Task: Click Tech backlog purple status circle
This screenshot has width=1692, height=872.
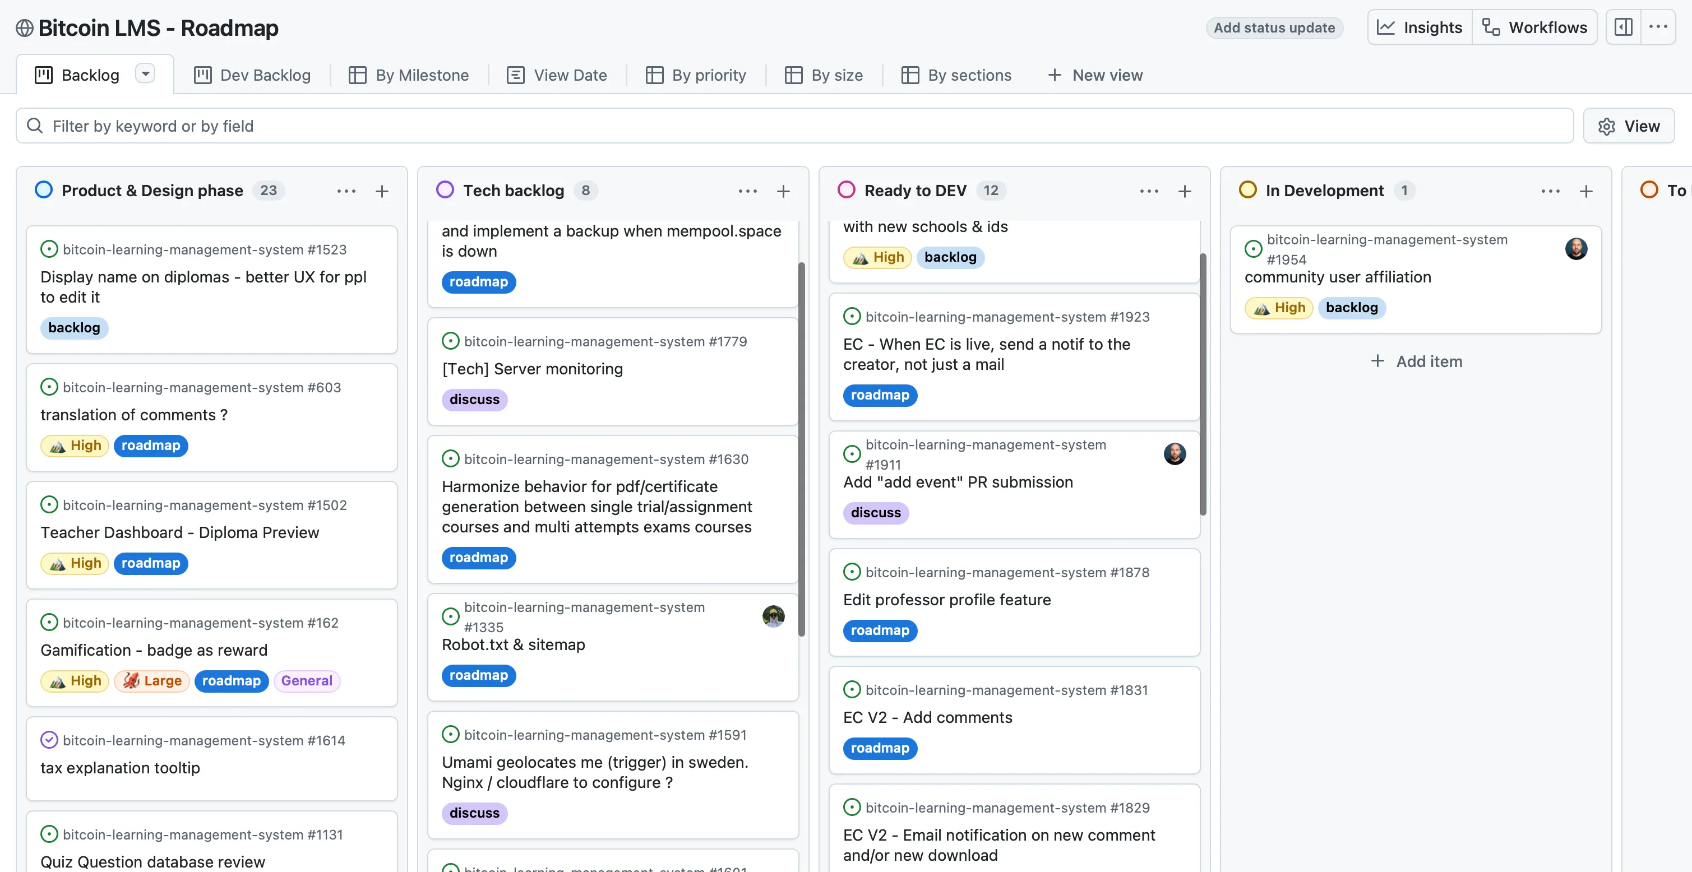Action: [445, 190]
